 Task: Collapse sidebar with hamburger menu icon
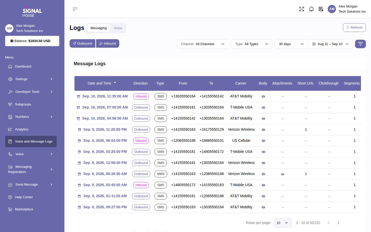(x=75, y=9)
